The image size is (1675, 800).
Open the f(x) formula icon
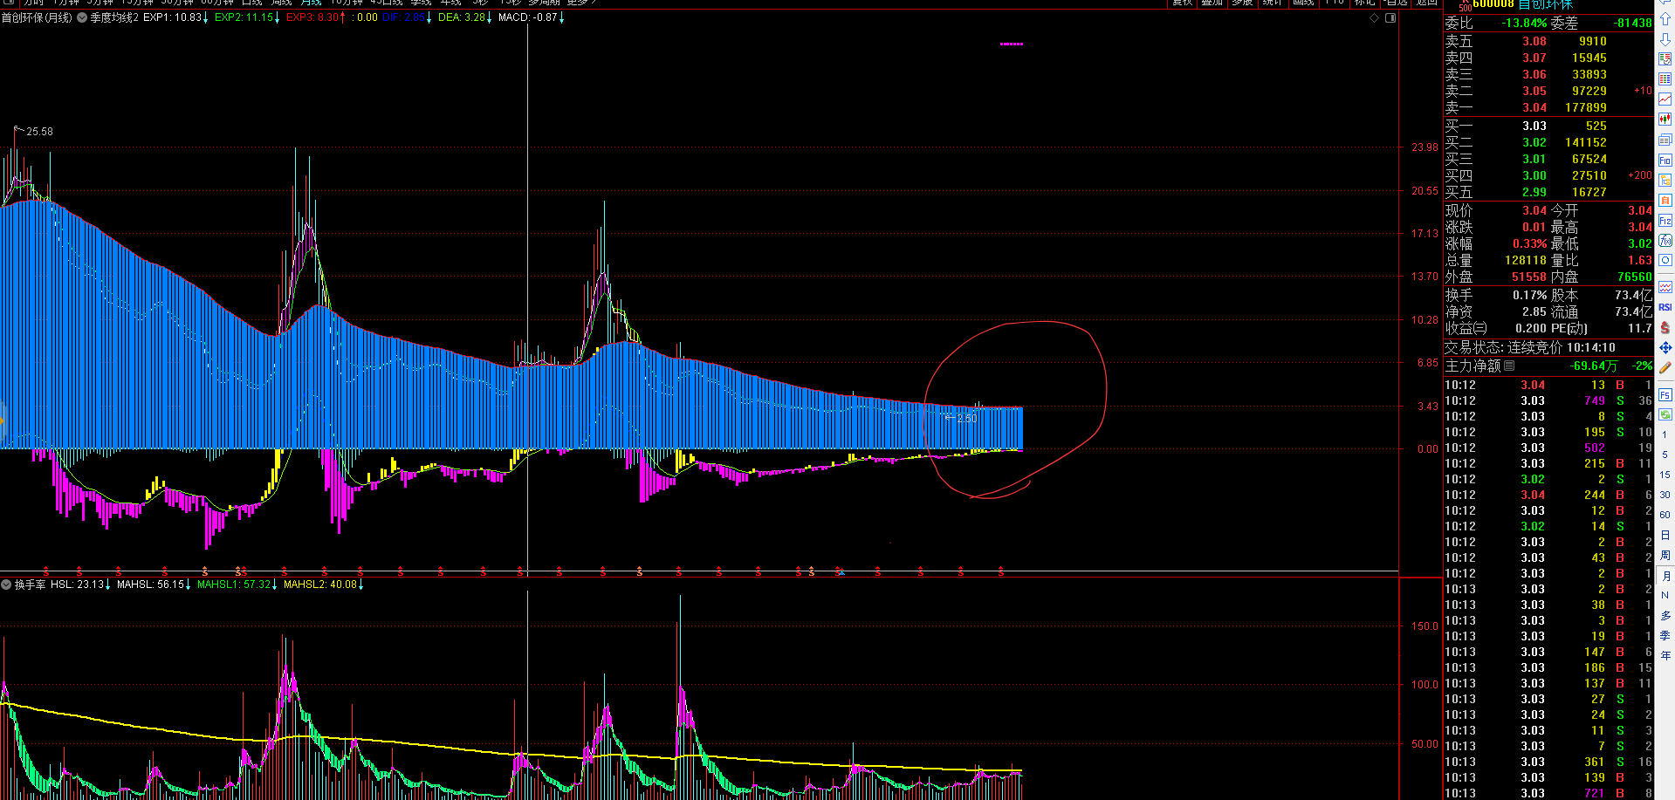[x=1665, y=240]
